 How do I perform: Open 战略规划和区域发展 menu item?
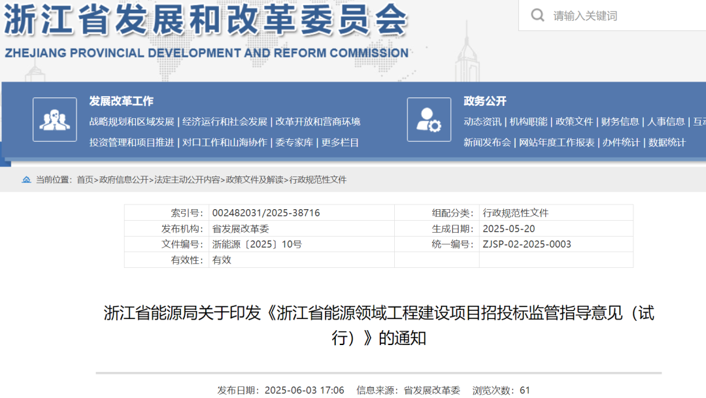tap(131, 122)
